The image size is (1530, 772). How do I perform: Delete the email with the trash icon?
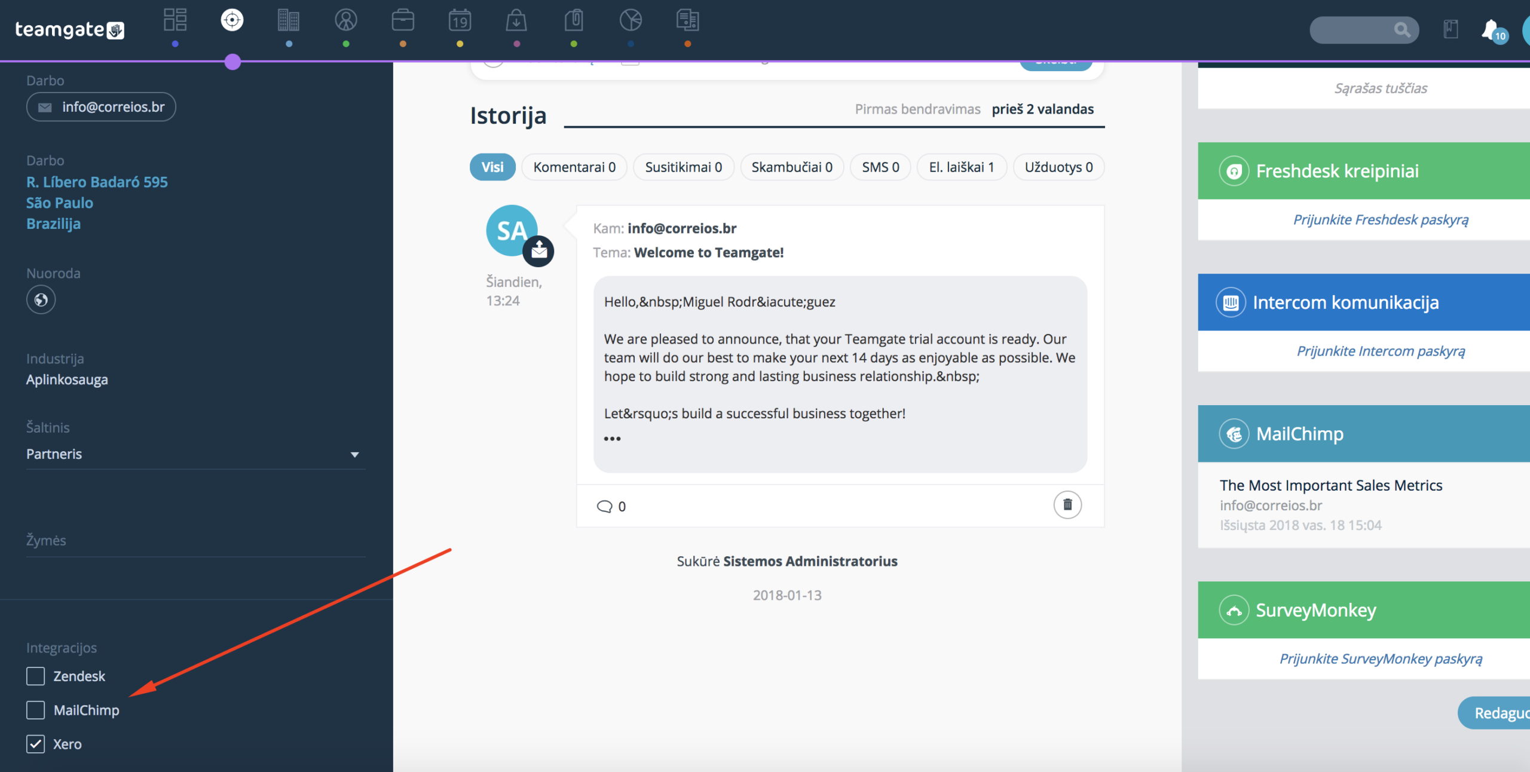click(x=1067, y=506)
